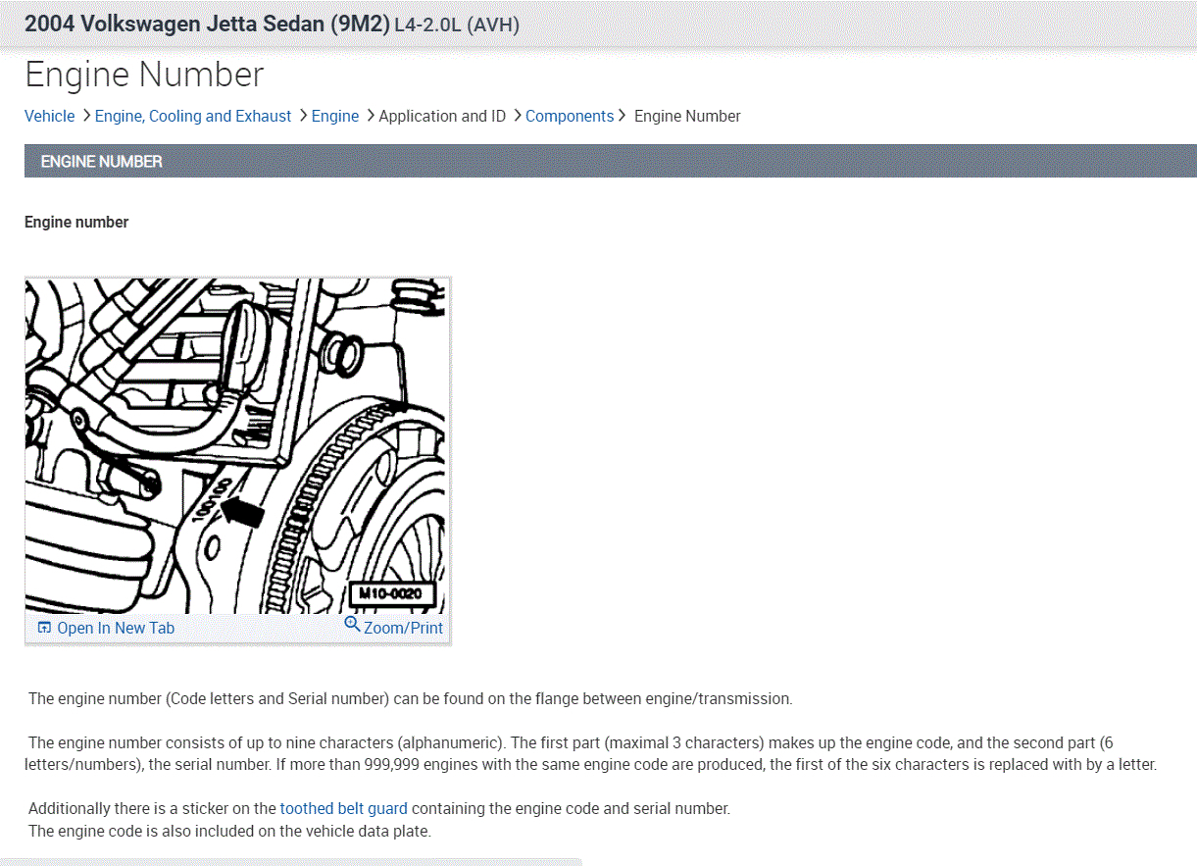Click the M10-0020 figure label
Image resolution: width=1197 pixels, height=866 pixels.
(x=390, y=594)
